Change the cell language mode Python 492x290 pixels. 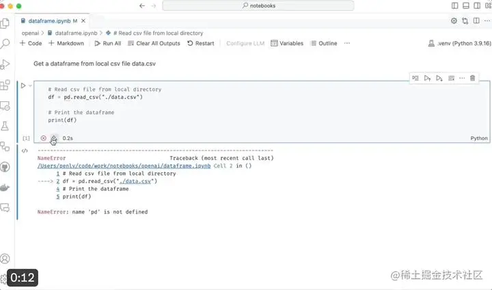point(479,138)
